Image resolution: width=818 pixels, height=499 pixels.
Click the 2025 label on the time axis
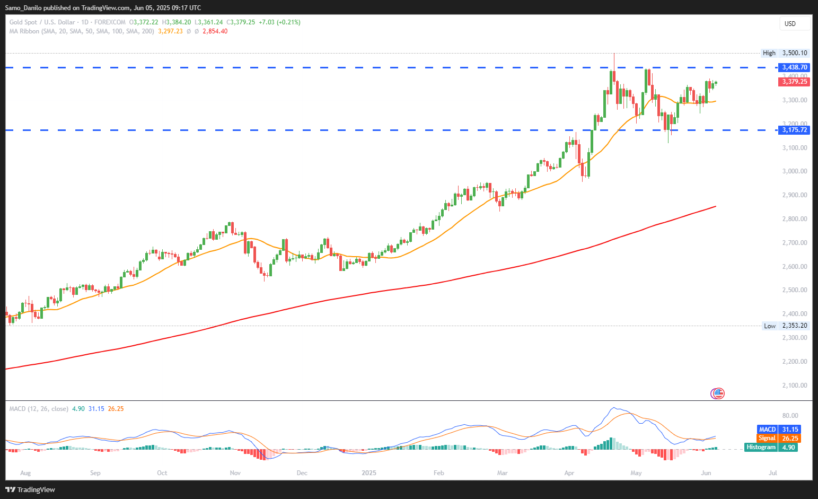coord(369,473)
